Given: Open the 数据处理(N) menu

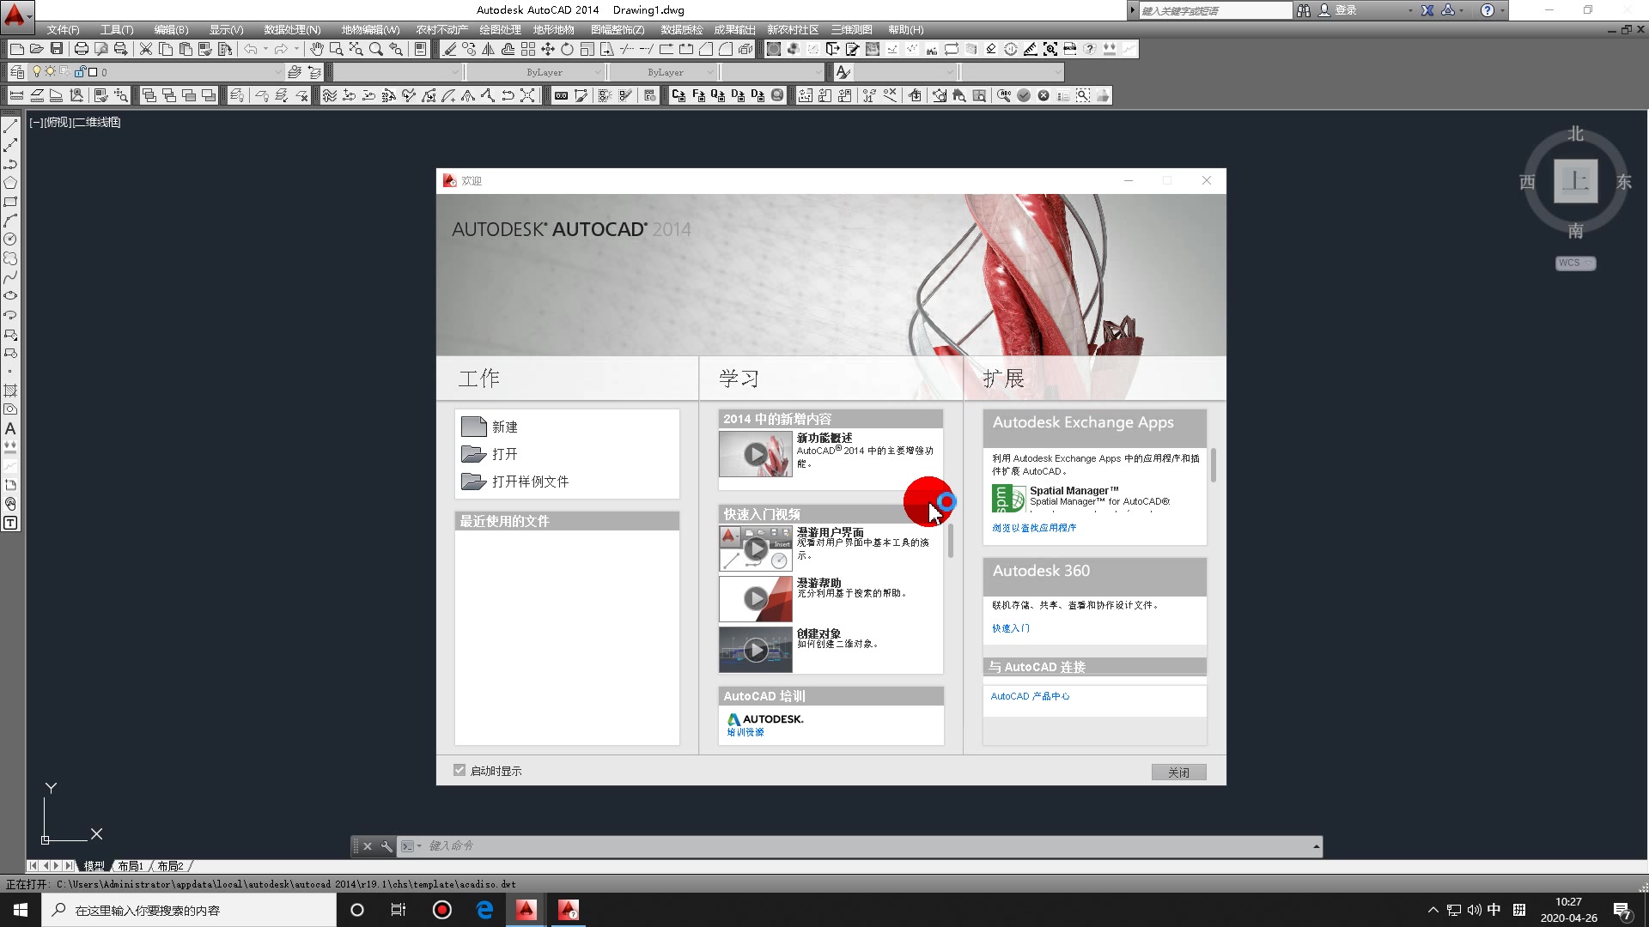Looking at the screenshot, I should tap(292, 29).
